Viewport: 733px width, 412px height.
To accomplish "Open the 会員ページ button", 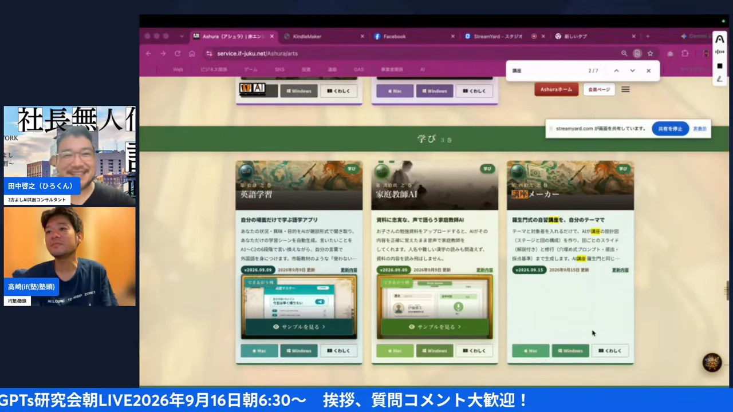I will (x=599, y=89).
